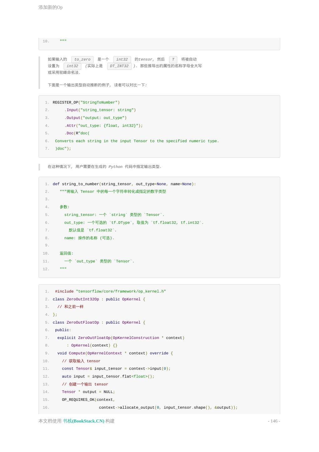Viewport: 319px width, 452px height.
Task: Click the to_zero inline code tag
Action: click(82, 59)
